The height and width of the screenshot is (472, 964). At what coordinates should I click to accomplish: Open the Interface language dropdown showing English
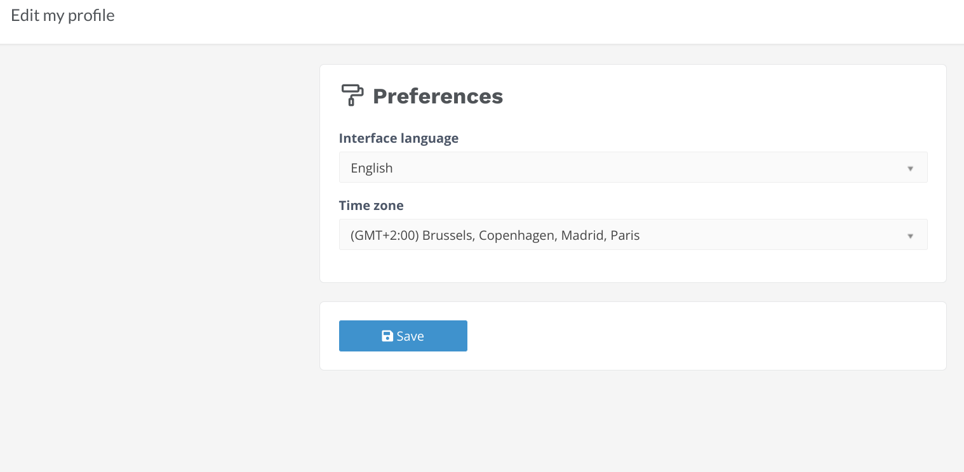click(633, 167)
